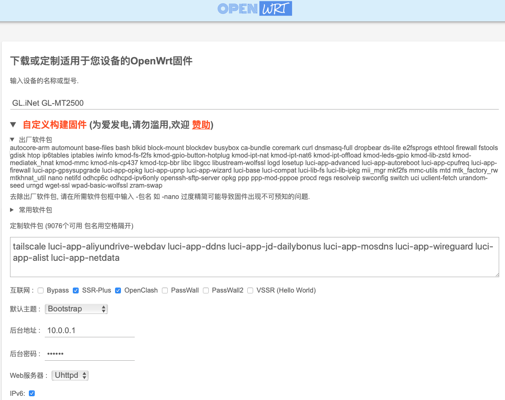This screenshot has width=505, height=400.
Task: Click the 后台密码 password field
Action: (x=90, y=354)
